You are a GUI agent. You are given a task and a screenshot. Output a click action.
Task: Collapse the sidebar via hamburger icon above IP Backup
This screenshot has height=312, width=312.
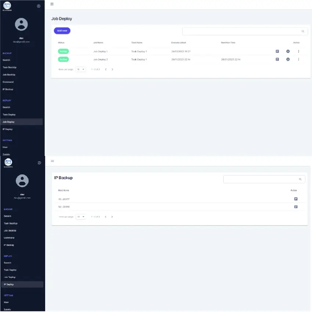(x=52, y=161)
